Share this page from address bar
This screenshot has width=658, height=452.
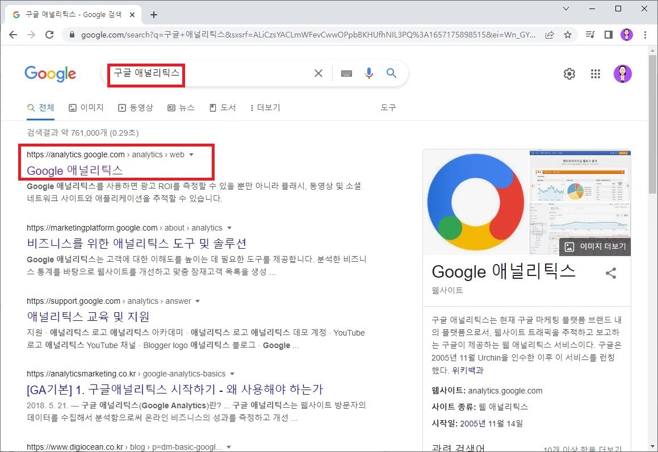tap(550, 35)
